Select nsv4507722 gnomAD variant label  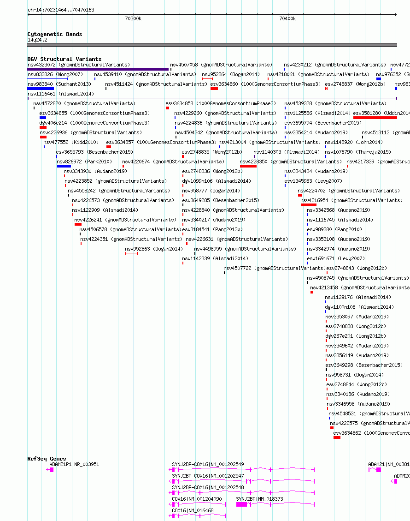(x=274, y=268)
